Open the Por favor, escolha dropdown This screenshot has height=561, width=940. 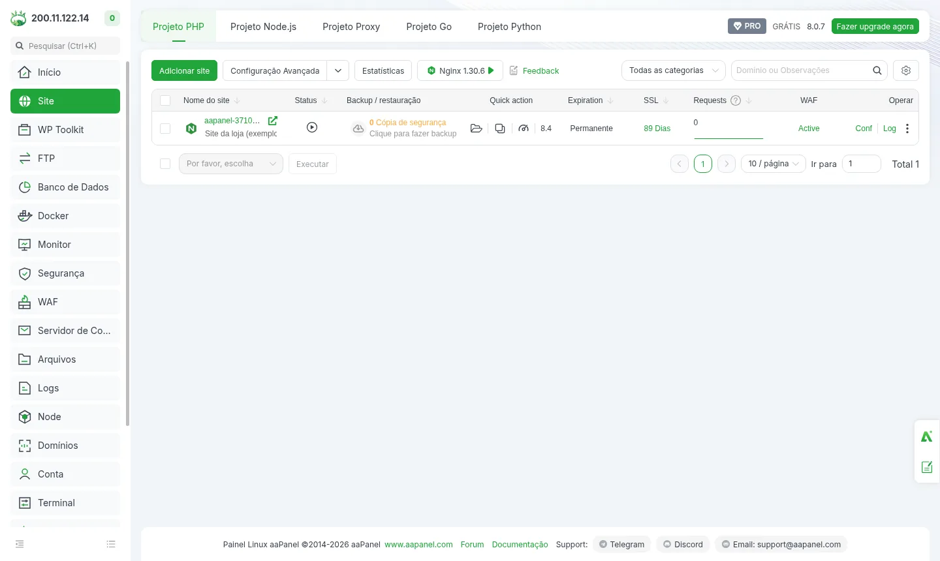click(231, 164)
